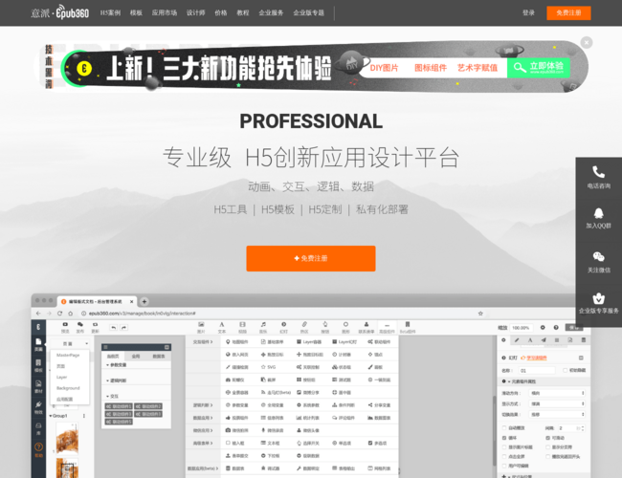Toggle the 显示图片标题 checkbox

tap(504, 447)
